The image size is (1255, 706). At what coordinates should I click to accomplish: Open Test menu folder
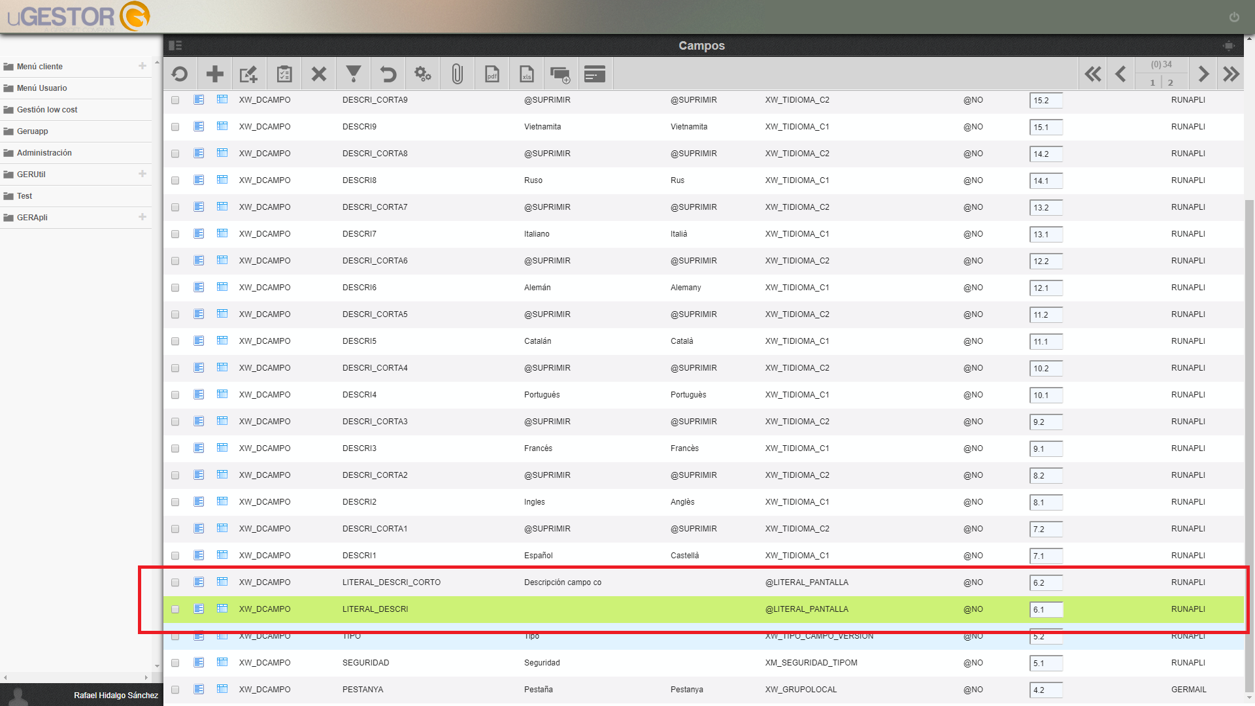(25, 196)
